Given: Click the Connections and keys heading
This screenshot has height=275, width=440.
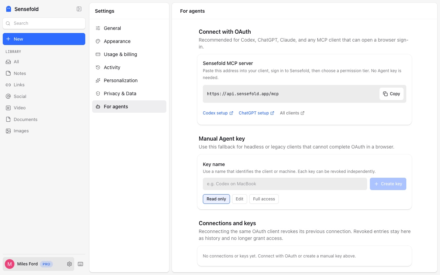Looking at the screenshot, I should 227,223.
